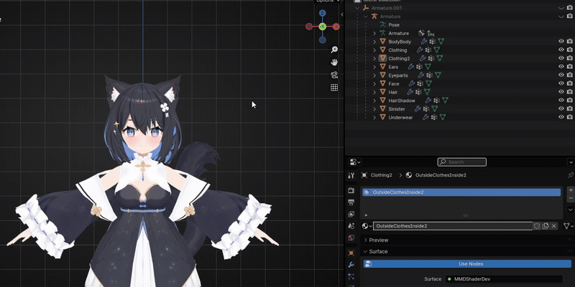Add a material slot with plus button
Image resolution: width=575 pixels, height=287 pixels.
[570, 190]
